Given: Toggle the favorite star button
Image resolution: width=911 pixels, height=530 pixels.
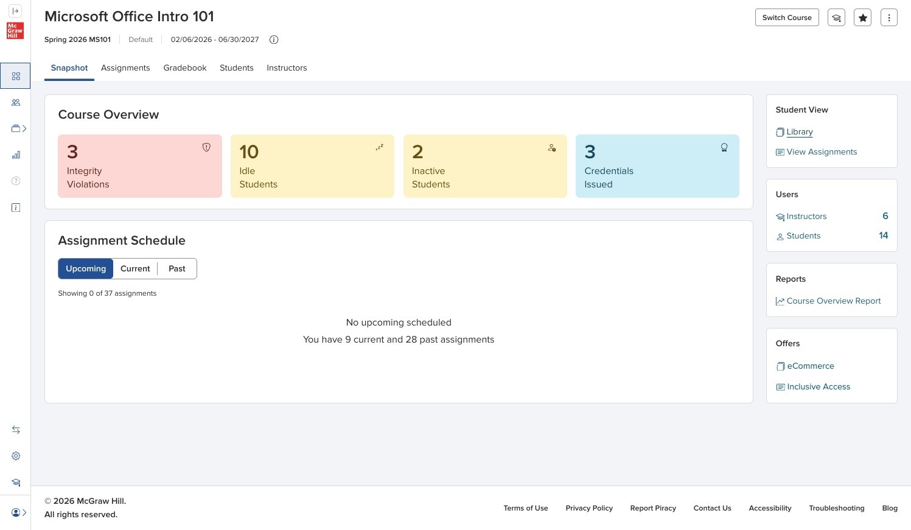Looking at the screenshot, I should pos(862,18).
